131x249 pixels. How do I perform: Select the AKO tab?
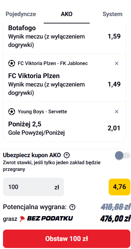(67, 14)
